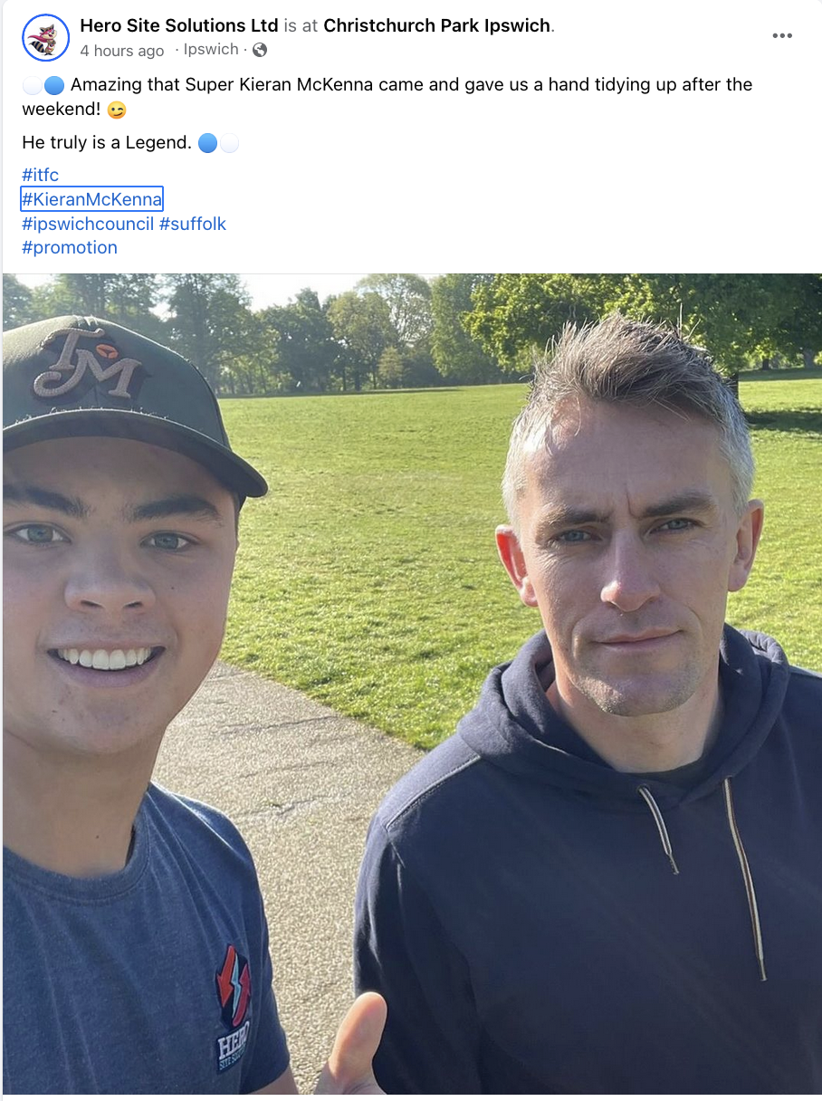Click the blue circle emoji before "Amazing"
Screen dimensions: 822x1101
tap(54, 86)
